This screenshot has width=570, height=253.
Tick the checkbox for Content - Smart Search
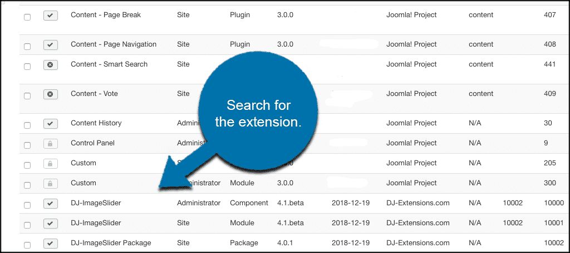coord(27,67)
